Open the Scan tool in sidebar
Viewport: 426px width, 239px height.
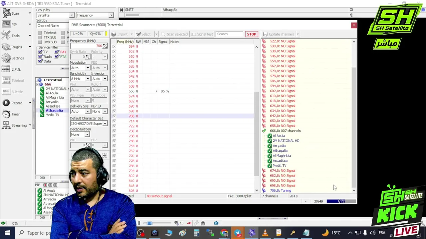tap(7, 13)
